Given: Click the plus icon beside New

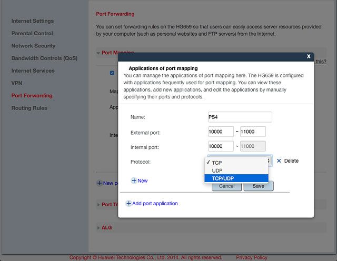Looking at the screenshot, I should pos(134,180).
